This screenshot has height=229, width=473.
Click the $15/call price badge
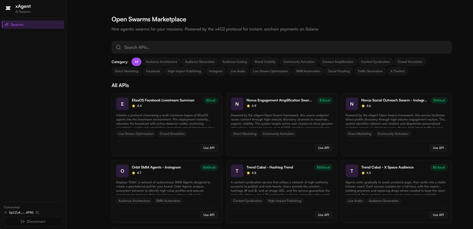coord(325,101)
